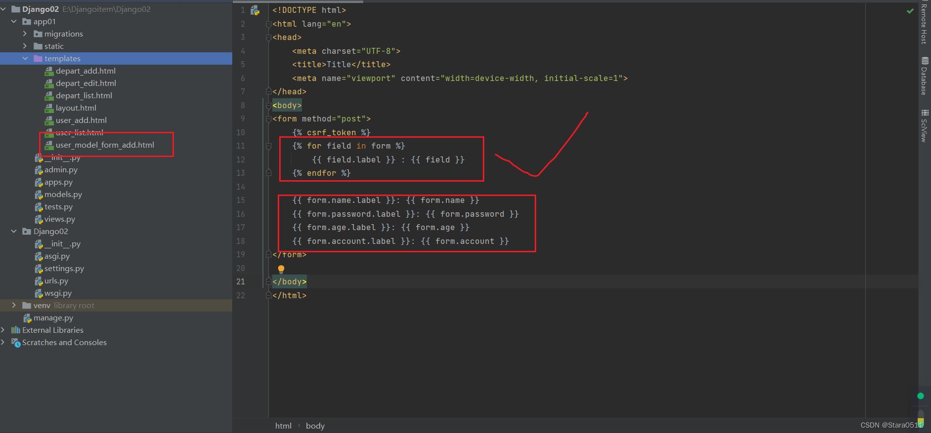931x433 pixels.
Task: Open urls.py file
Action: click(56, 280)
